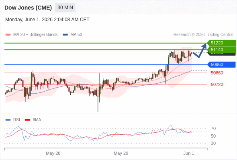Click the Monday, June 1, 2026 timestamp
Screen dimensions: 237x160
47,20
